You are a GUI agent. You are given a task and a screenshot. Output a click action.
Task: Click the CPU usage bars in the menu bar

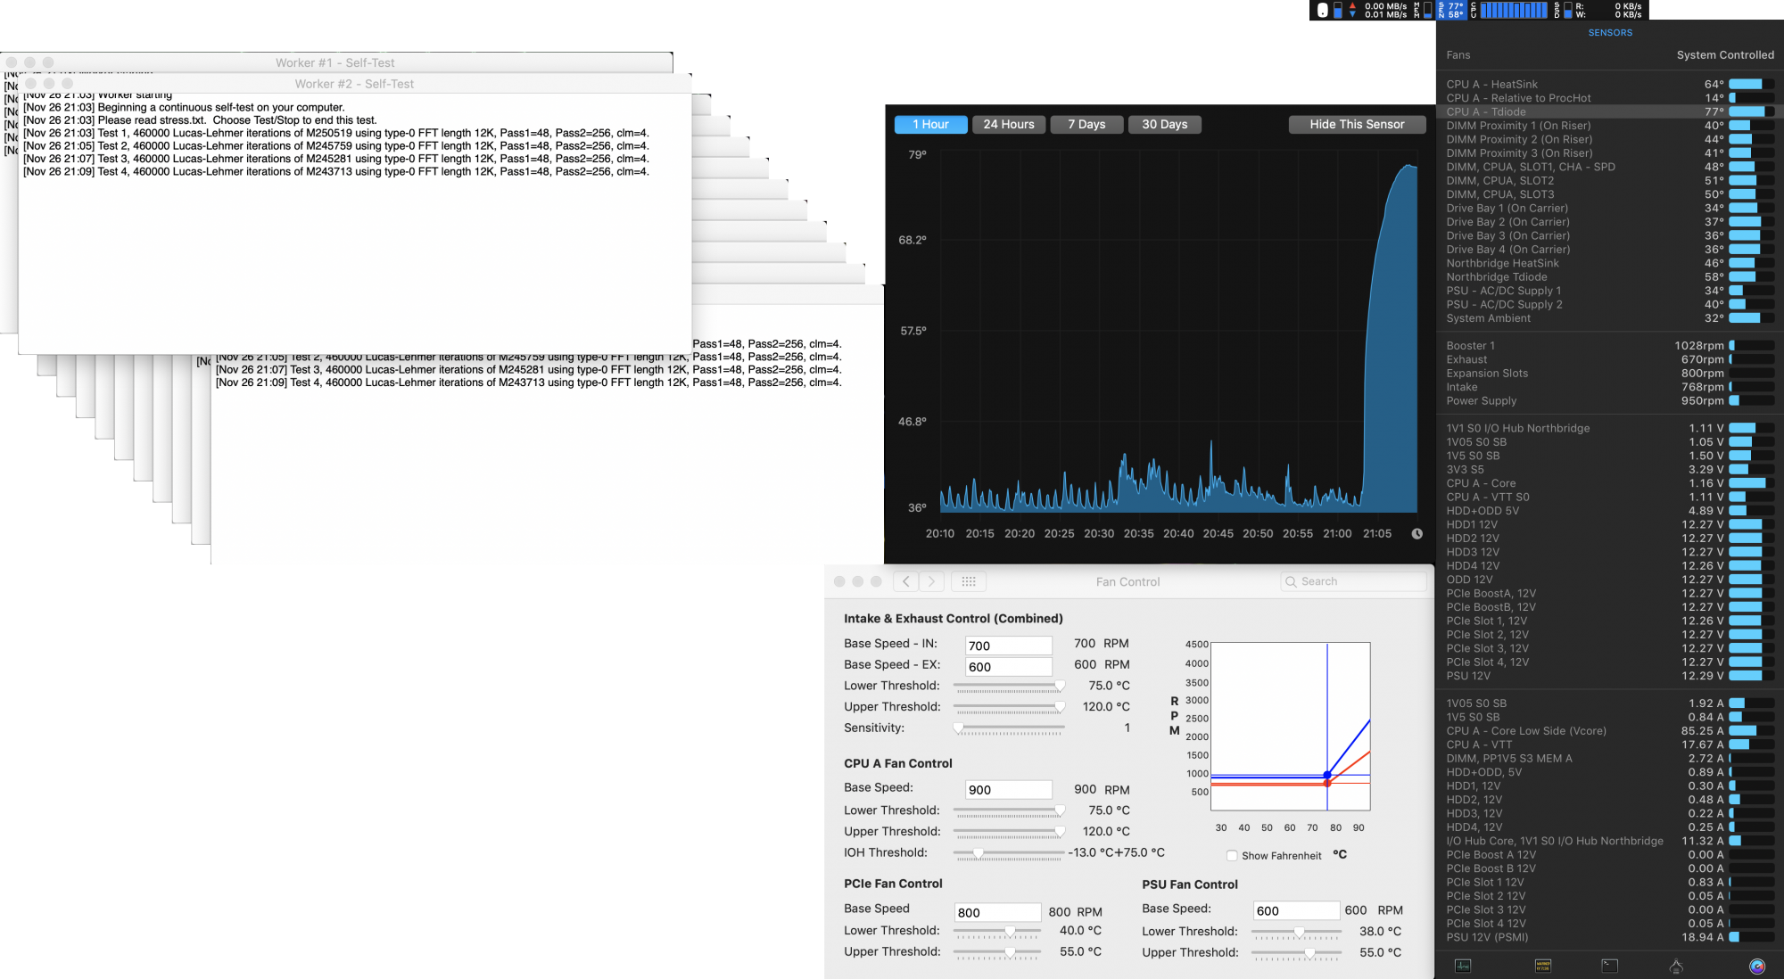(1514, 10)
